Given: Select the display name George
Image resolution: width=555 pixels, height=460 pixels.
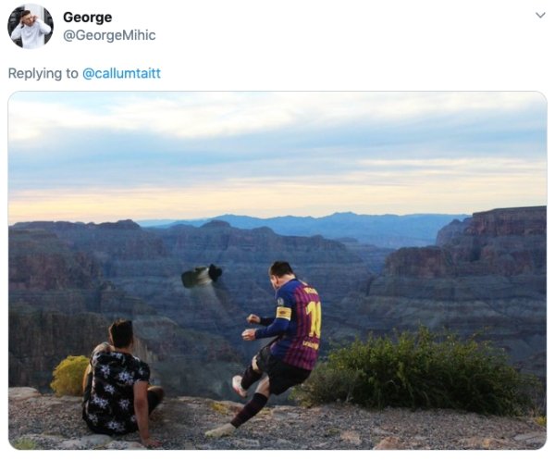Looking at the screenshot, I should point(88,17).
